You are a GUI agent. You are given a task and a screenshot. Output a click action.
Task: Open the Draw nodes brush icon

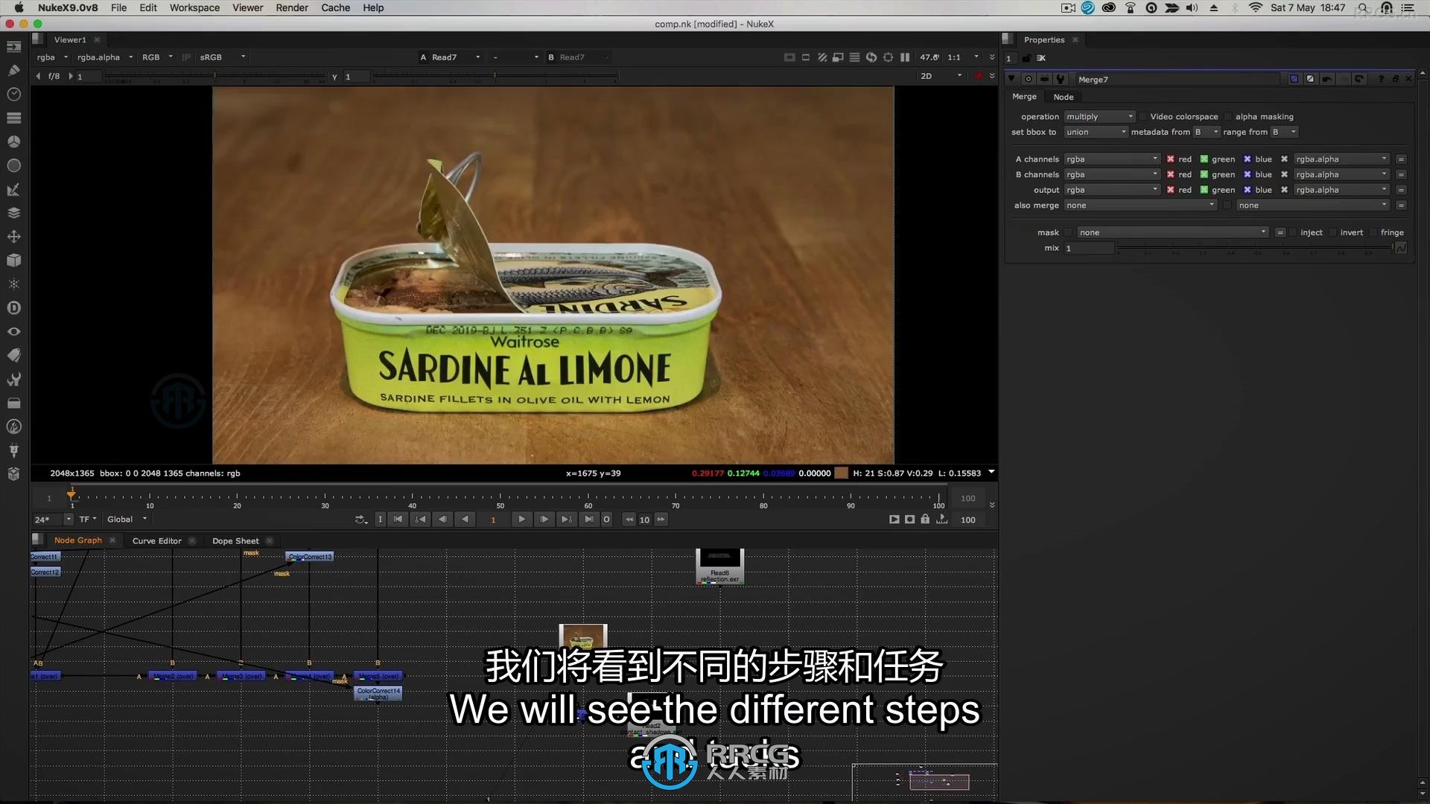pos(13,70)
